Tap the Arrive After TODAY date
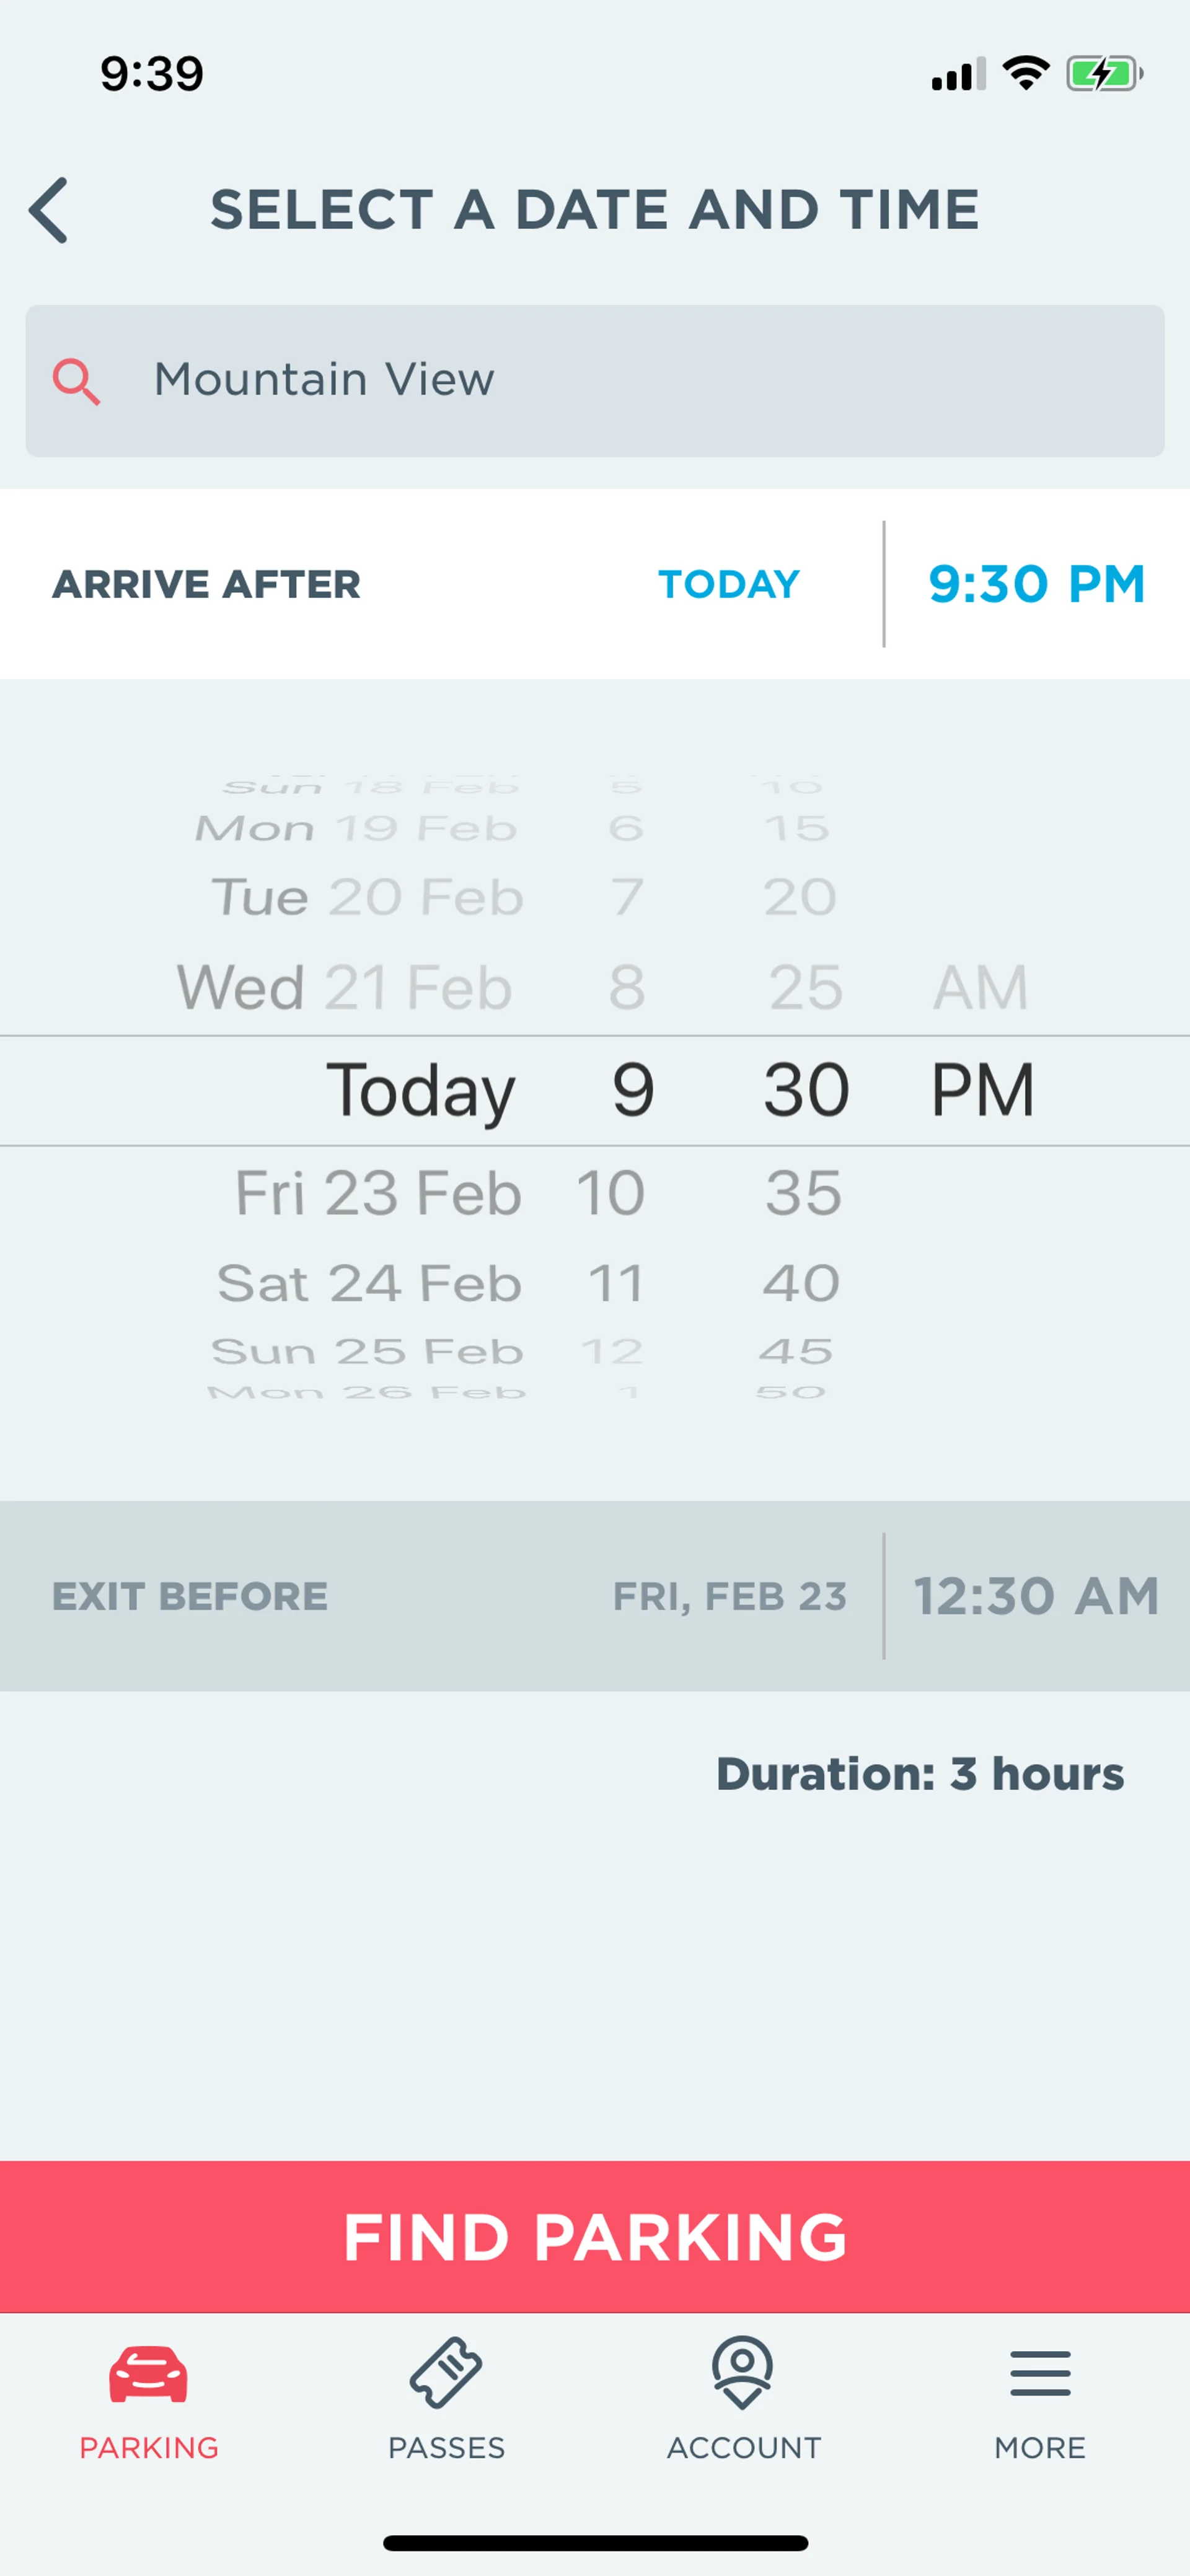The image size is (1190, 2576). [729, 584]
